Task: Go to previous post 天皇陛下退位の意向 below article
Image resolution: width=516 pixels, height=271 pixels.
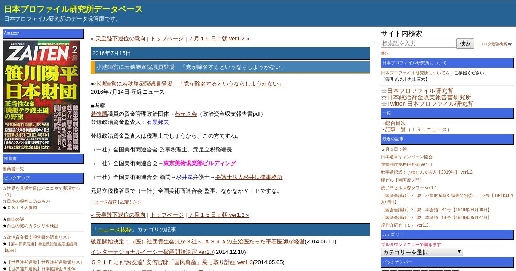Action: click(x=118, y=215)
